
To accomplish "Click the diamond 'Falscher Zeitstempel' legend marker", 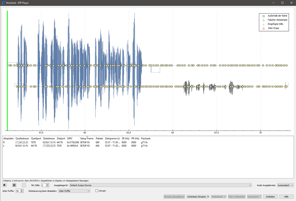I will tap(263, 20).
